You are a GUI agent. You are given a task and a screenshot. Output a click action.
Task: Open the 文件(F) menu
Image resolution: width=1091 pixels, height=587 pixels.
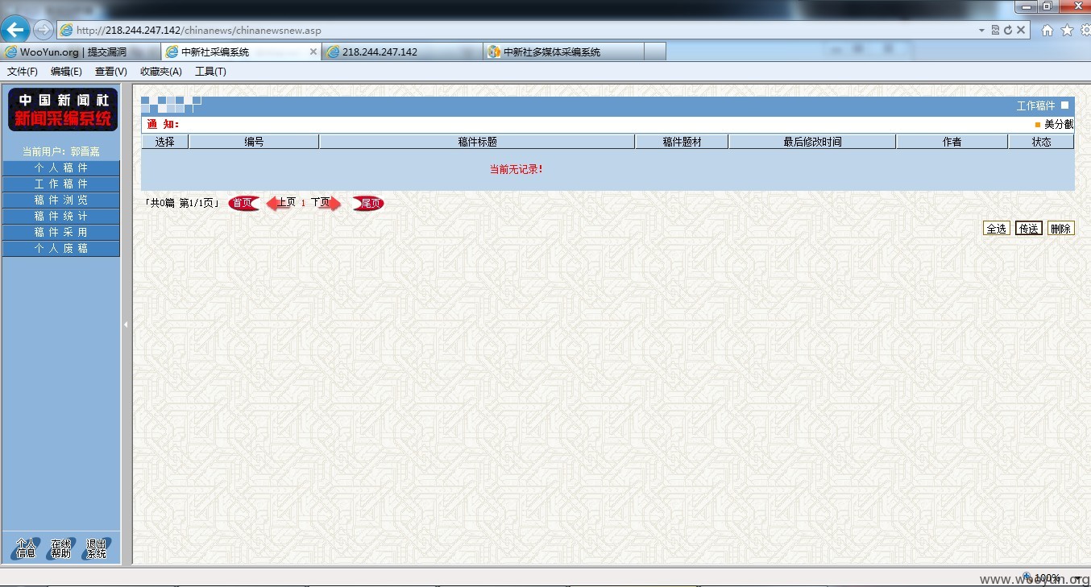click(23, 72)
